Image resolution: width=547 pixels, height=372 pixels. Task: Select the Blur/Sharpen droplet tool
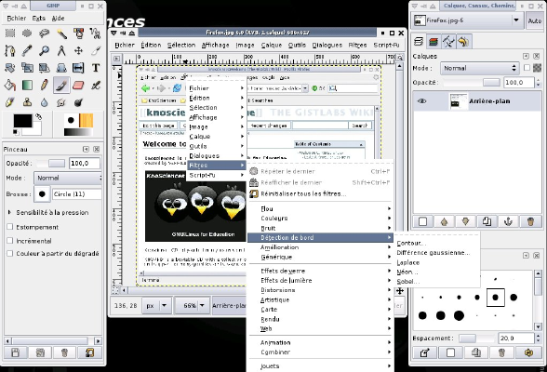point(44,102)
